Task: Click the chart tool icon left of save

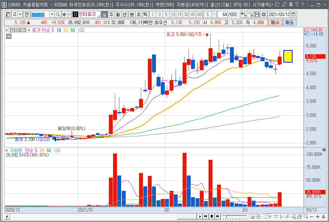Action: pyautogui.click(x=250, y=14)
